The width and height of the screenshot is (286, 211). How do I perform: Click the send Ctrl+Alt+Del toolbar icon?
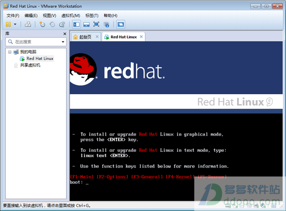(x=28, y=24)
